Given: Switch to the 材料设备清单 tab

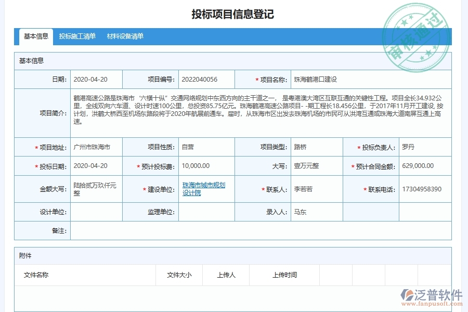Looking at the screenshot, I should coord(125,36).
